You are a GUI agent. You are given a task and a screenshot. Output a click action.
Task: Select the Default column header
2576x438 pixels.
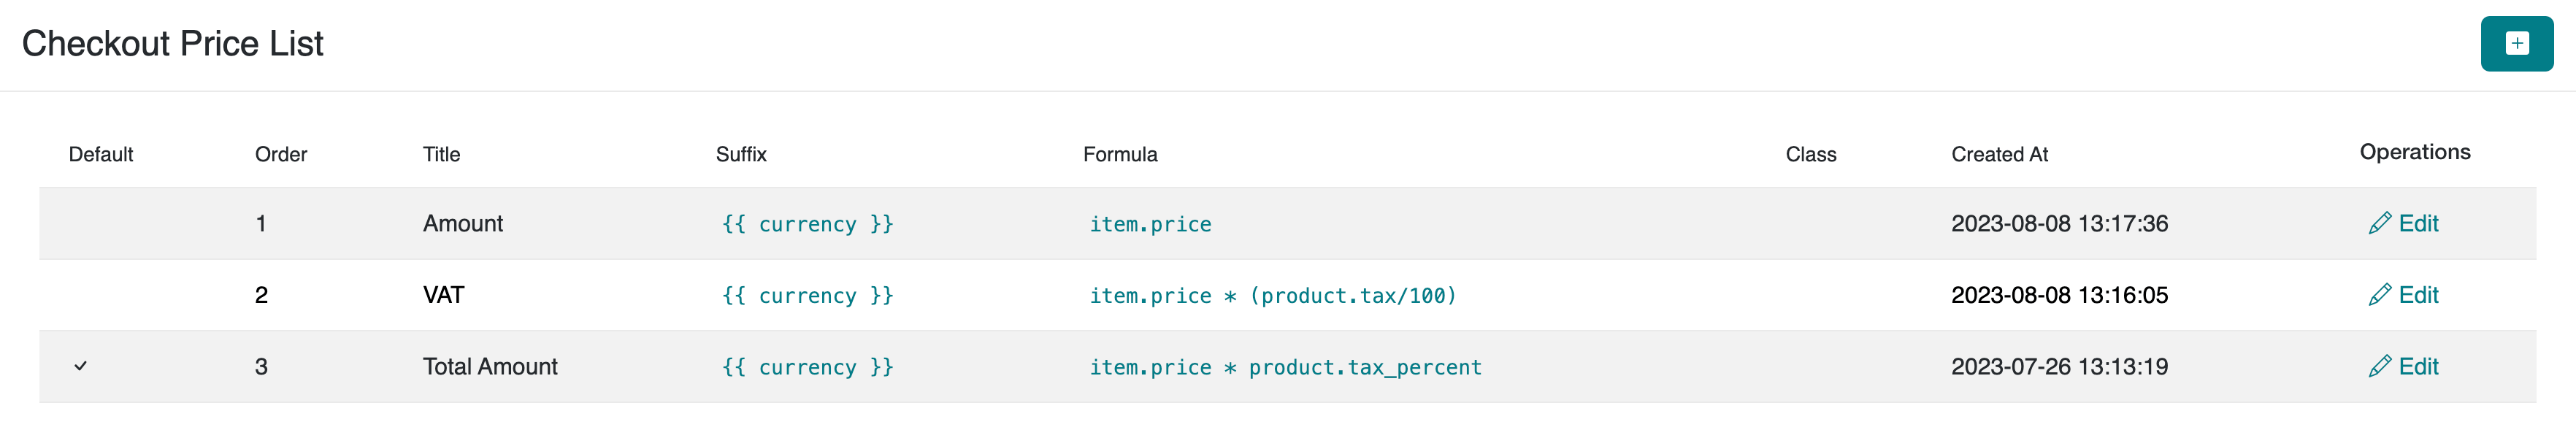point(101,155)
